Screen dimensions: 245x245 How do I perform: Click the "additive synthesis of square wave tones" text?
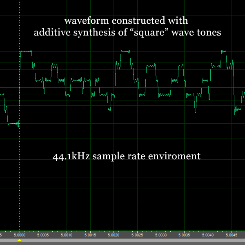[x=128, y=33]
